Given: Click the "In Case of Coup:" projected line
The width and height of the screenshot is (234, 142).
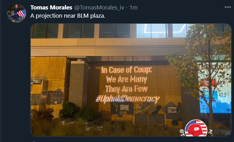Looking at the screenshot, I should 126,70.
